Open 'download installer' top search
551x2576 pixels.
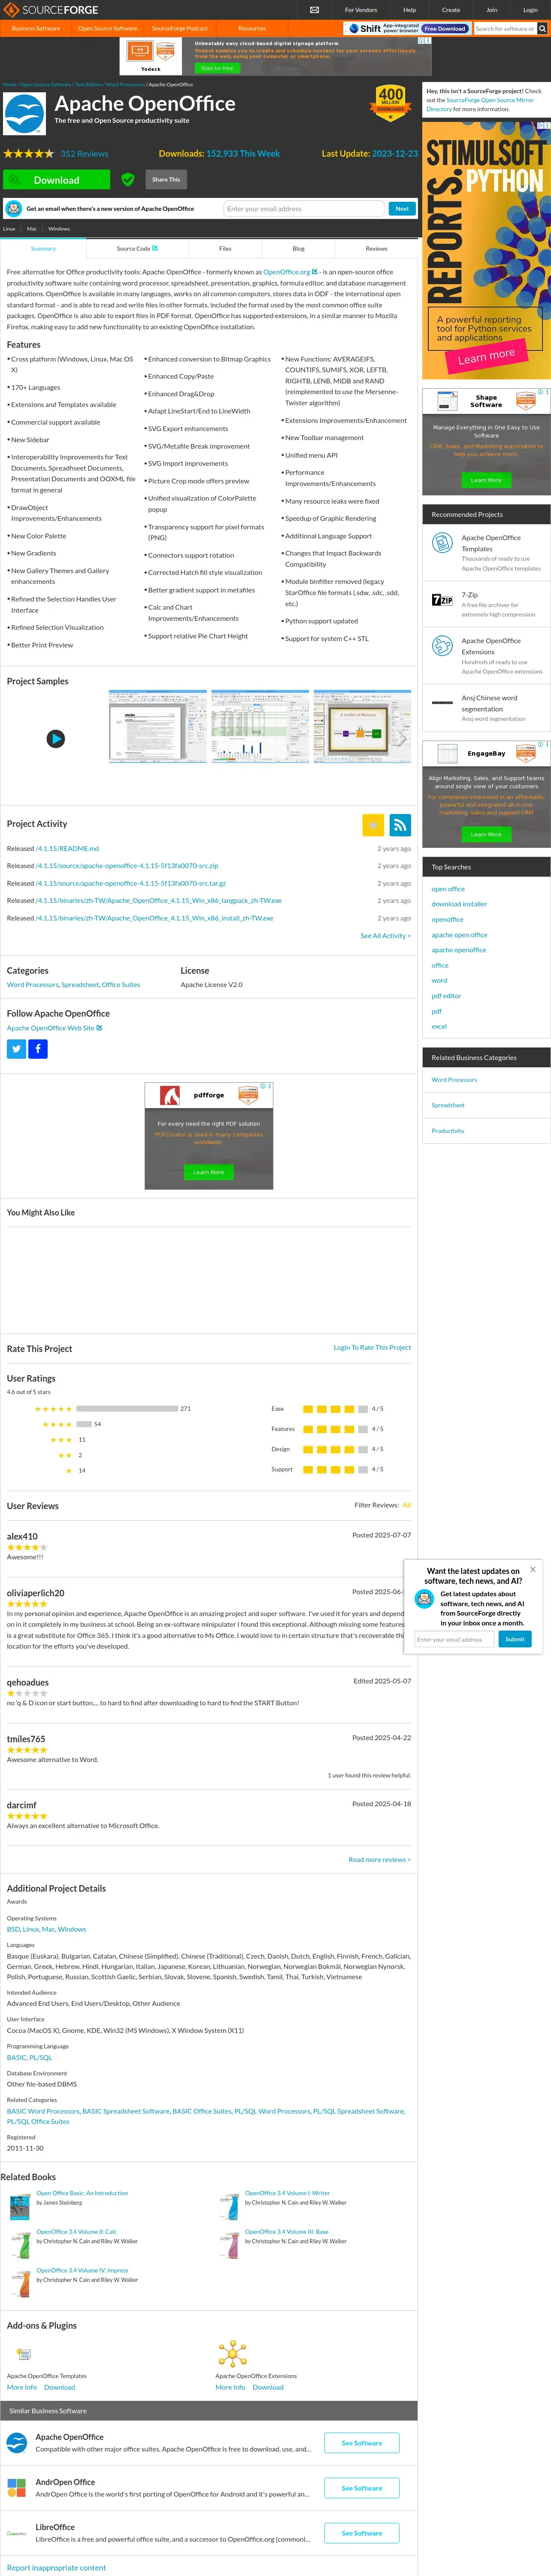pyautogui.click(x=459, y=904)
